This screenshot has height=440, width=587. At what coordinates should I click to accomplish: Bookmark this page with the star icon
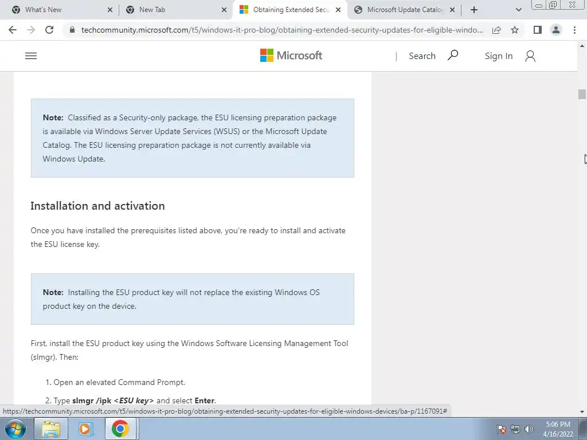coord(515,30)
